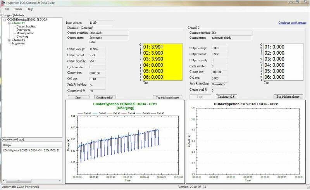Click Version: 2010-06-23 in status bar
The height and width of the screenshot is (190, 310).
click(192, 187)
